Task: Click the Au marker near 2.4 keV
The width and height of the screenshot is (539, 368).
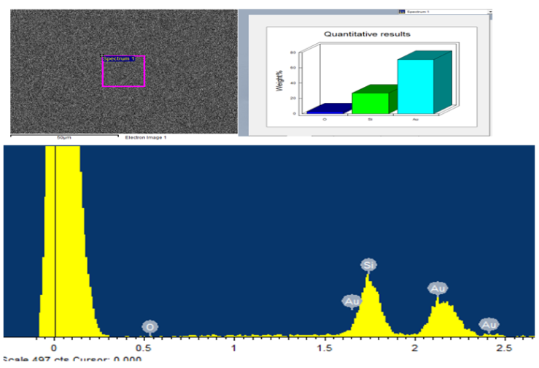Action: pyautogui.click(x=489, y=324)
